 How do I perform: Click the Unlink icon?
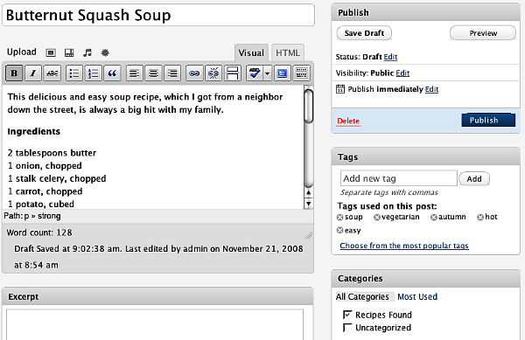coord(213,73)
